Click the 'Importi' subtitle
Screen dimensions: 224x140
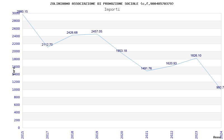(x=112, y=10)
